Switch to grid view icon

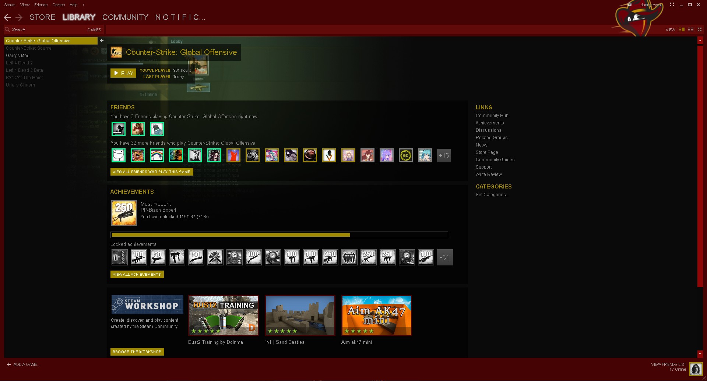click(x=700, y=29)
